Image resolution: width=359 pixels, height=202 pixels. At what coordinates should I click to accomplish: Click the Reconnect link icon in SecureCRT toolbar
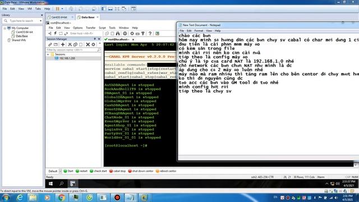click(66, 34)
